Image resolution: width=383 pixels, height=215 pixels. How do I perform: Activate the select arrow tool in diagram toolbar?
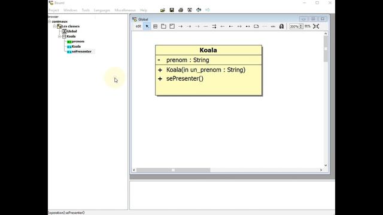tap(147, 26)
